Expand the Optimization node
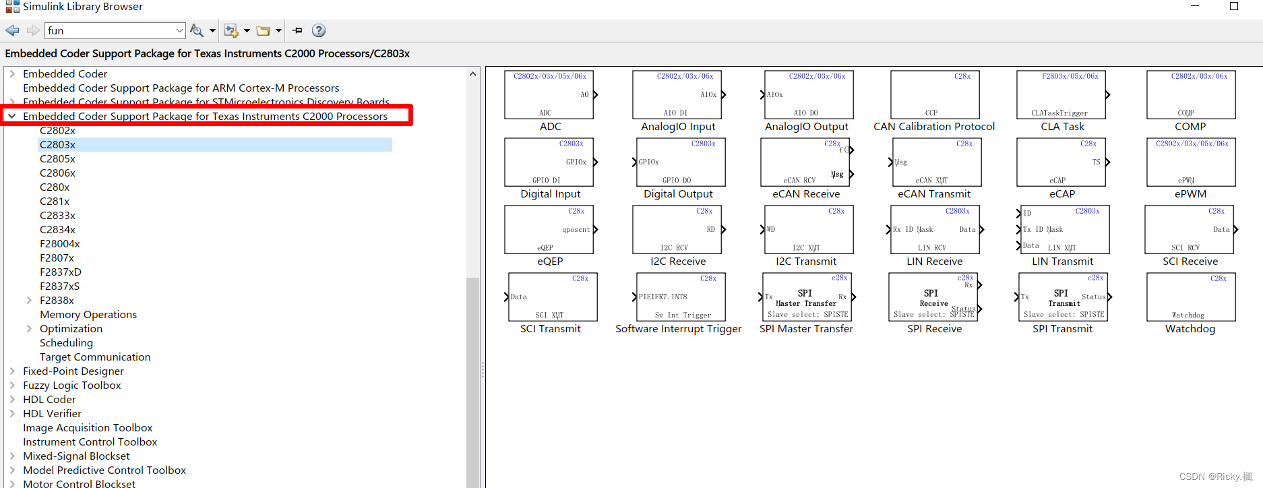 click(x=29, y=328)
